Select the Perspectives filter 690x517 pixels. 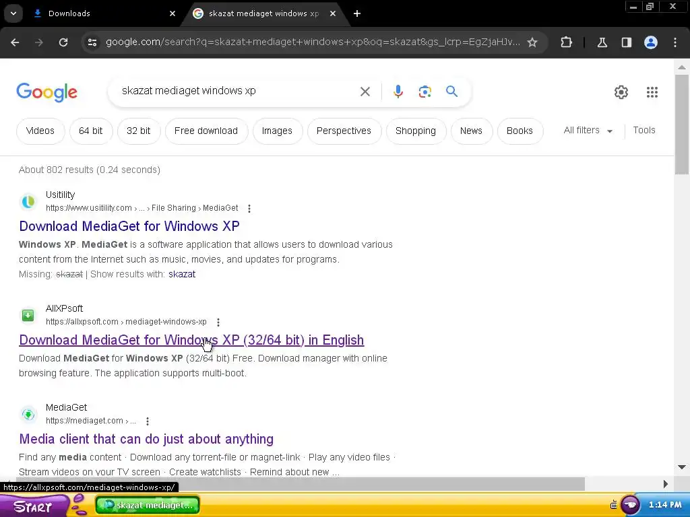pos(344,131)
